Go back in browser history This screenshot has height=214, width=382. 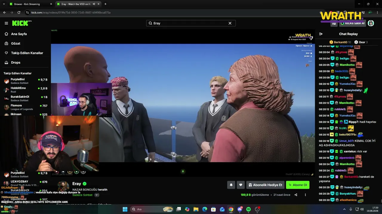coord(4,12)
